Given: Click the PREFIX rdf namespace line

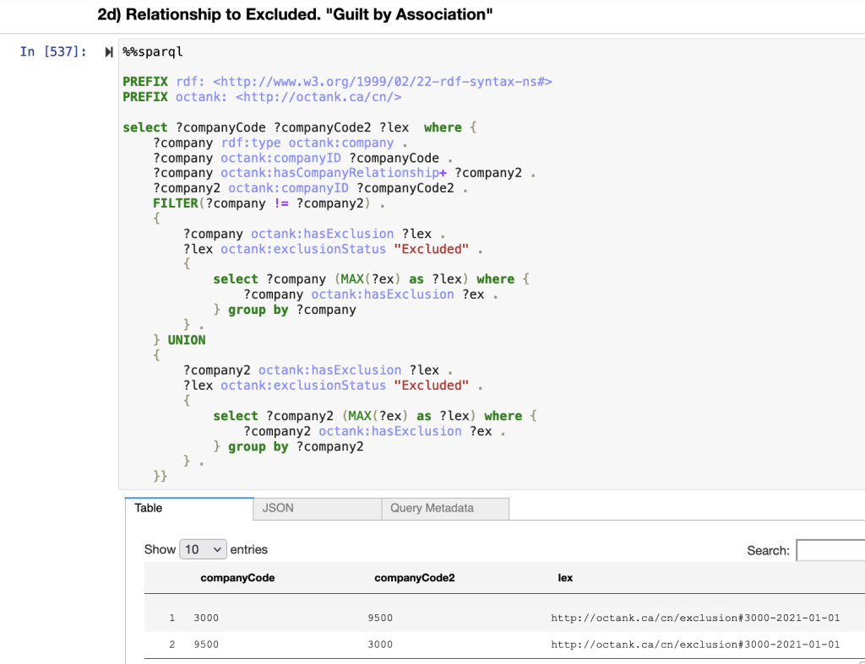Looking at the screenshot, I should click(x=338, y=82).
